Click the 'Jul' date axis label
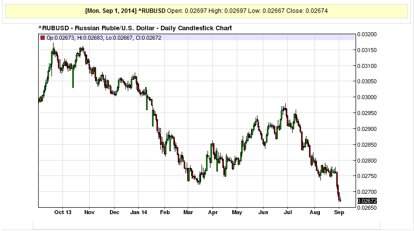 tap(288, 212)
